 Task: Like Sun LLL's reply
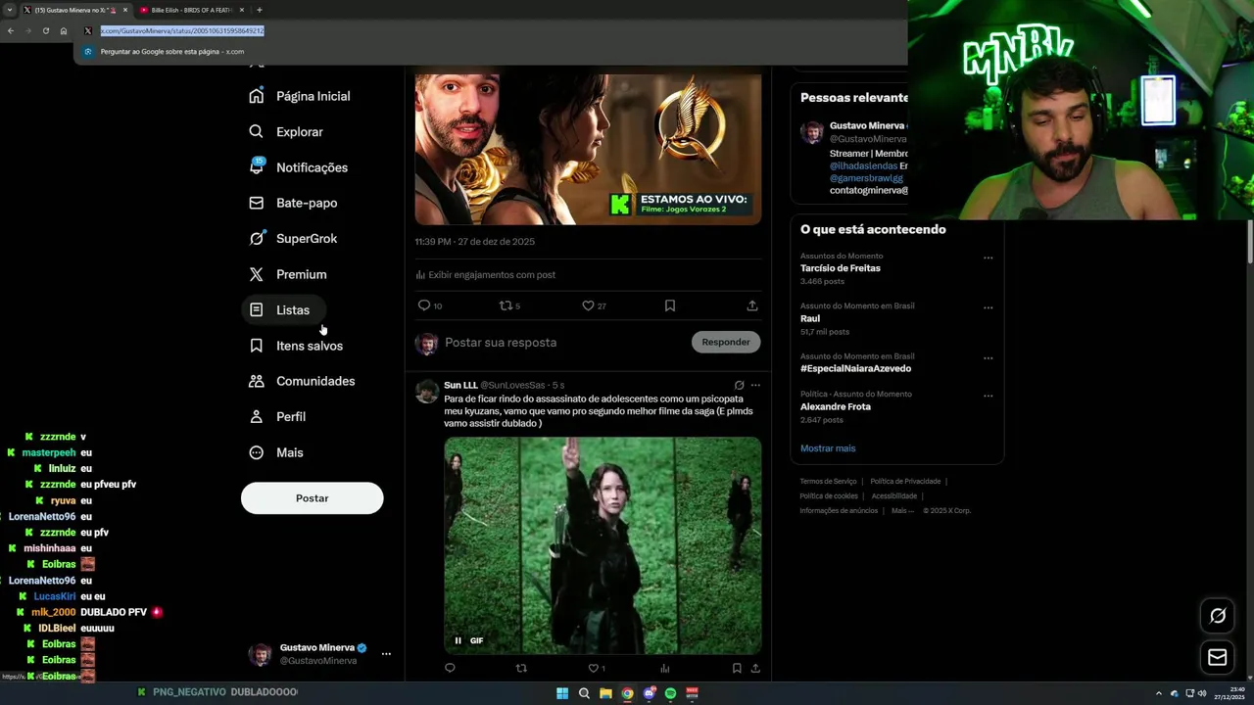pos(593,668)
